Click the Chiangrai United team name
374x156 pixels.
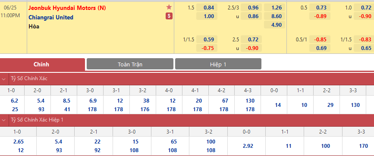coord(51,17)
